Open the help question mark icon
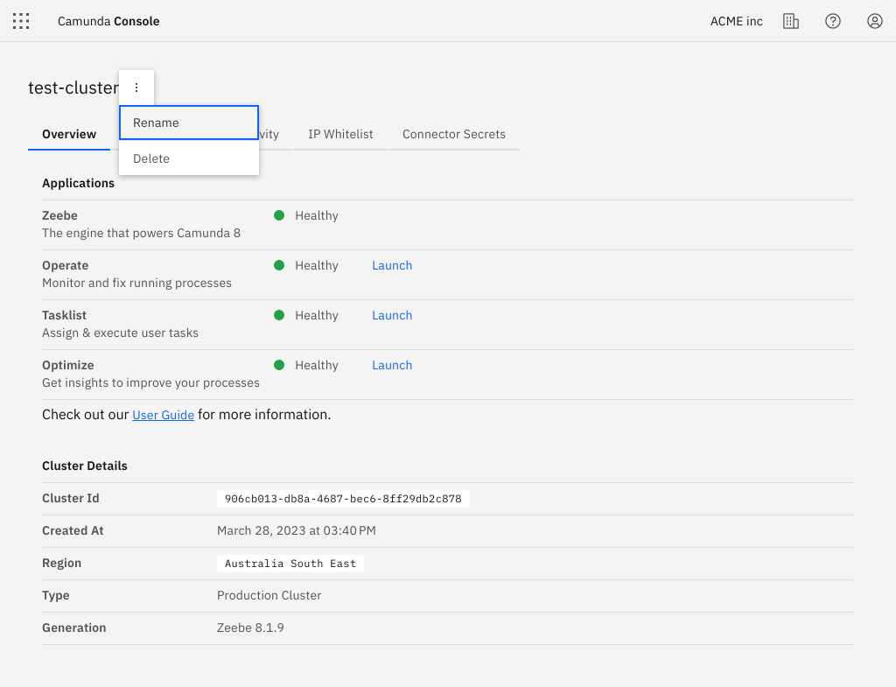The image size is (896, 687). (833, 21)
